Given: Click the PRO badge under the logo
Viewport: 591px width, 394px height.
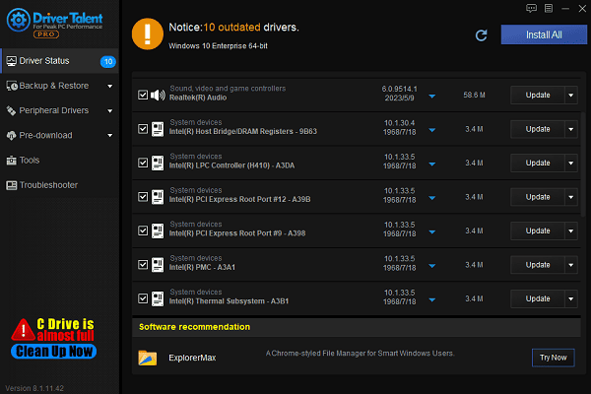Looking at the screenshot, I should (x=46, y=34).
